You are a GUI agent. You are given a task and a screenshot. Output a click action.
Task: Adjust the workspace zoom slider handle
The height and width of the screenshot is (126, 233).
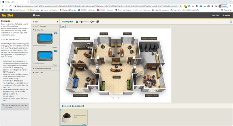tap(82, 22)
